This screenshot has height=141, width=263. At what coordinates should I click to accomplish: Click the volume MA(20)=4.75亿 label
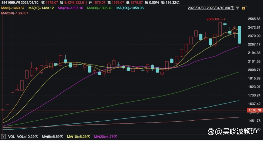[105, 137]
